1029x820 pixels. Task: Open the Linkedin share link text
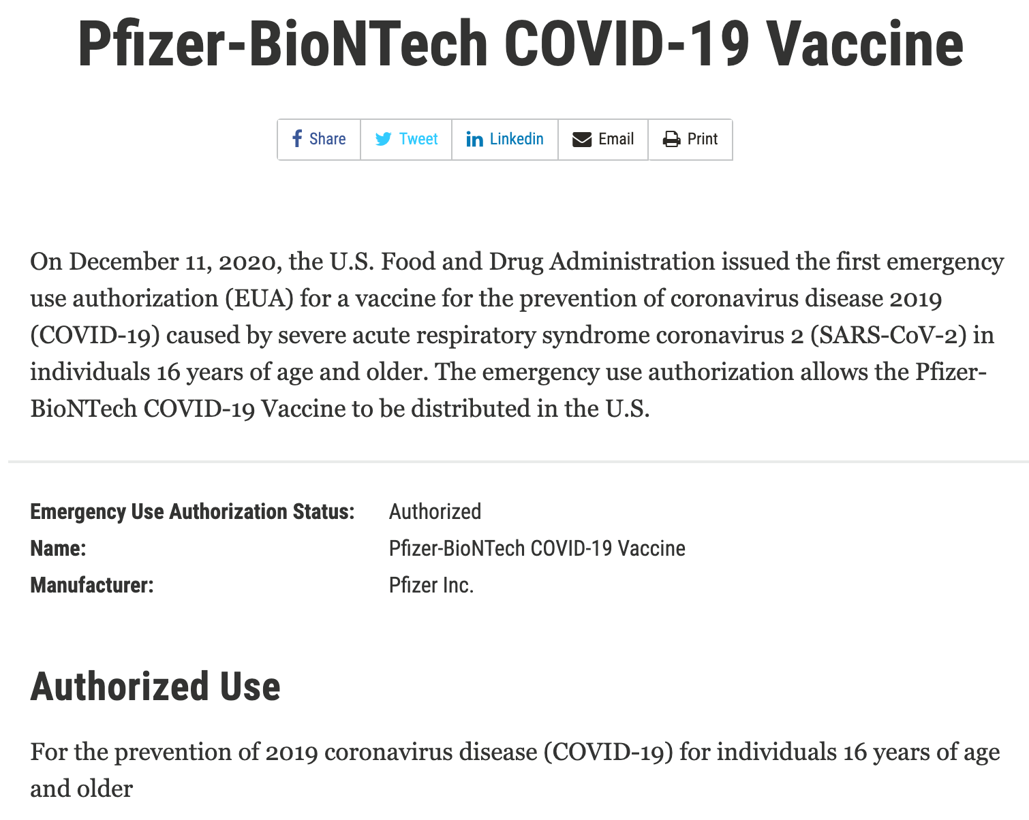517,139
